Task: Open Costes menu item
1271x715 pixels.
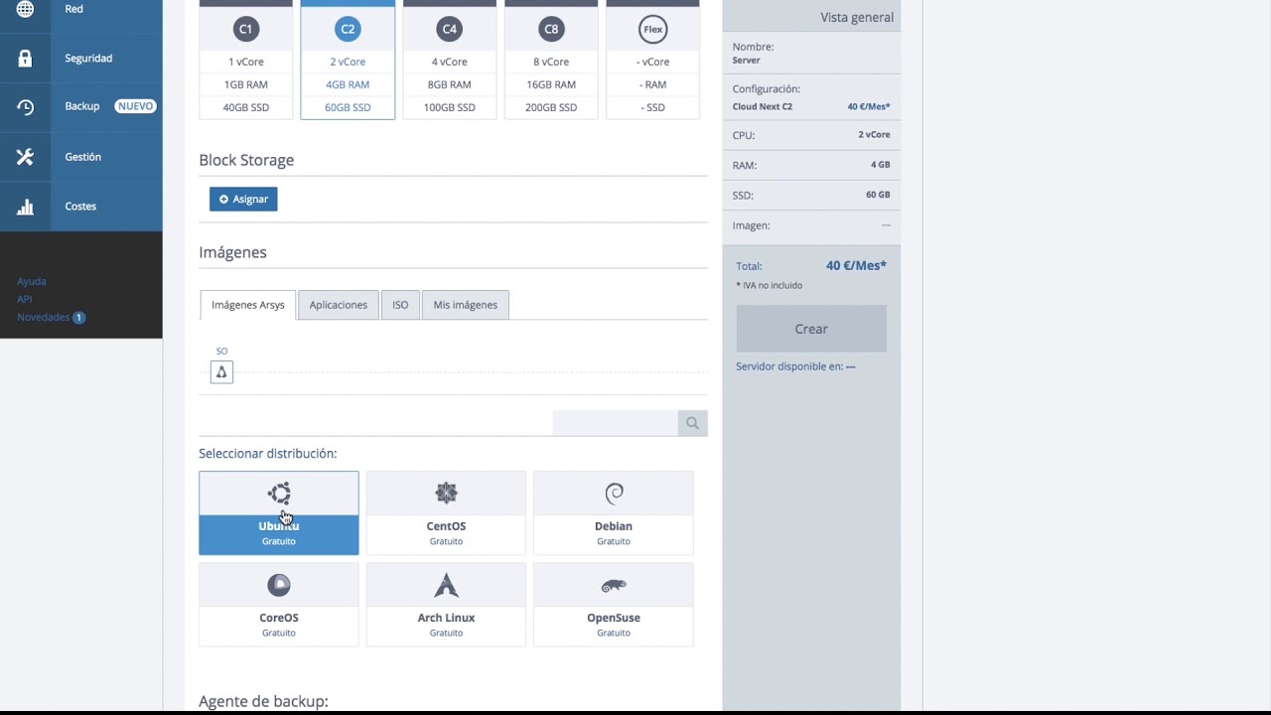Action: 81,207
